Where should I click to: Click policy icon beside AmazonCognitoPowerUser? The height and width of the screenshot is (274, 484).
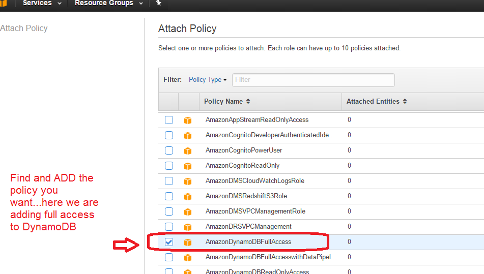click(x=187, y=151)
